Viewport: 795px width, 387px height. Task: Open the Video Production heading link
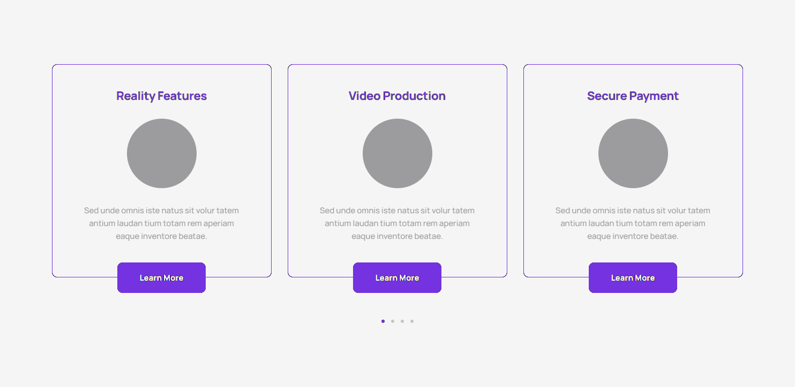pyautogui.click(x=397, y=96)
